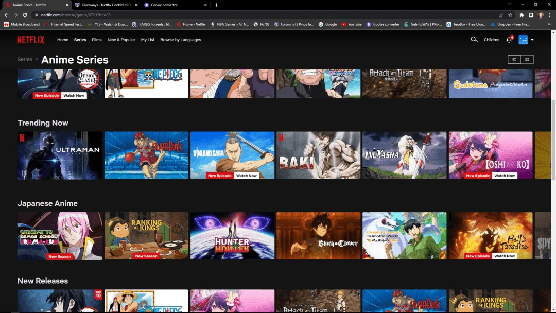556x313 pixels.
Task: Open the Trending Now row title
Action: pyautogui.click(x=43, y=123)
